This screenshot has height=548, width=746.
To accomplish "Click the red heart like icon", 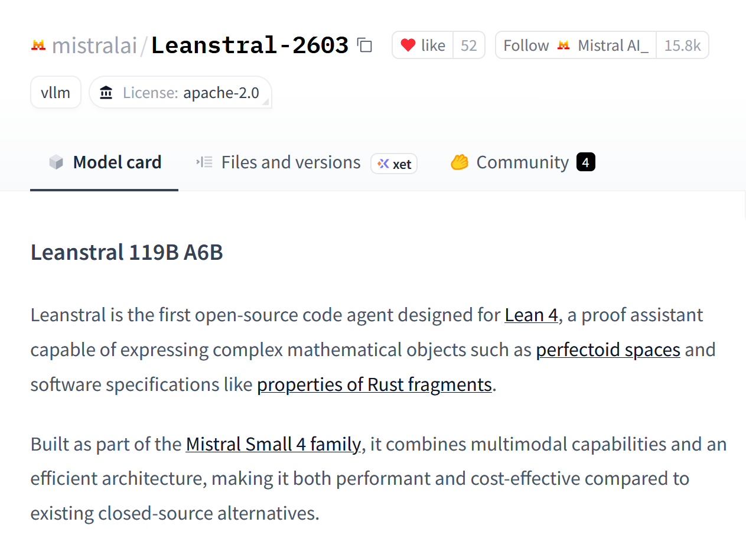I will coord(408,45).
